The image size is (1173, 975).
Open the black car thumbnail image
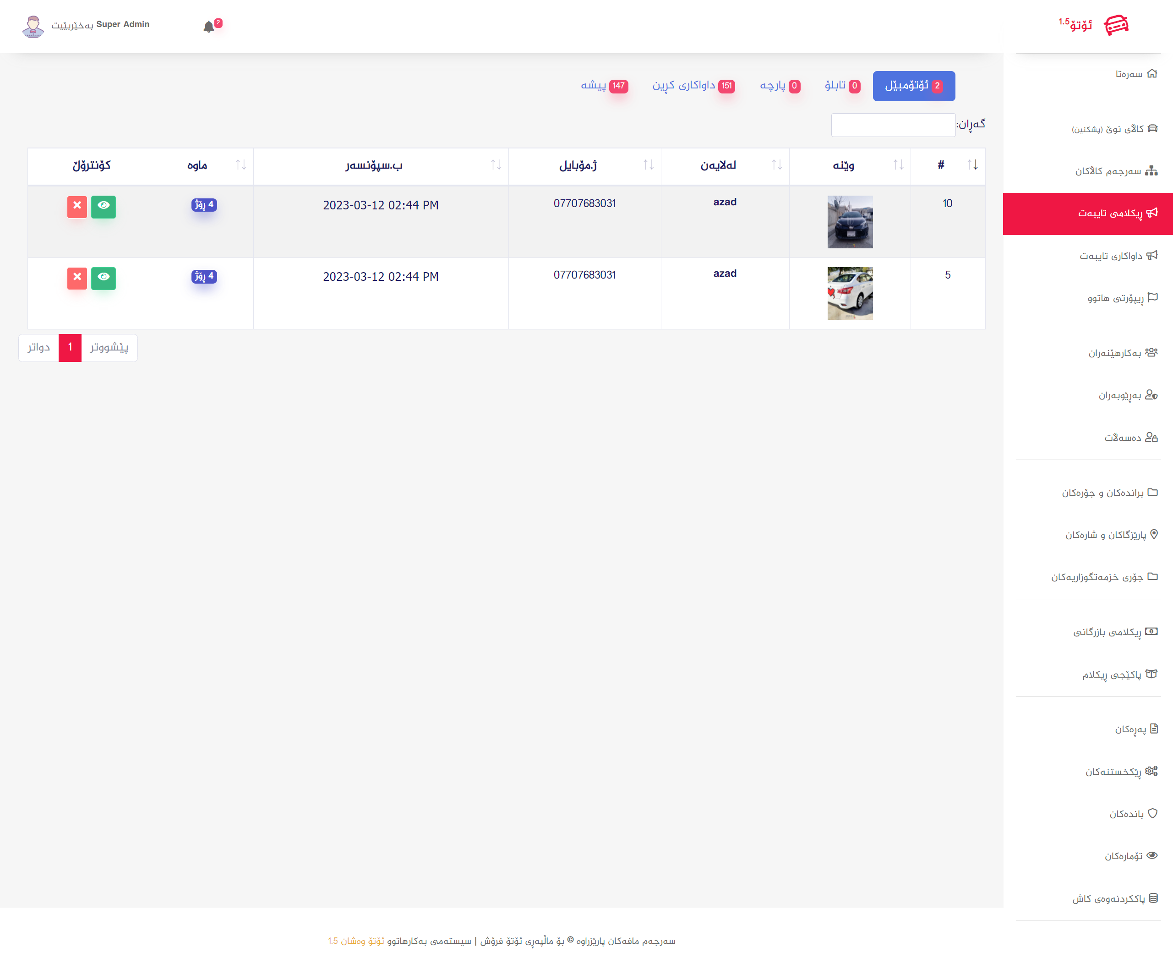click(850, 222)
